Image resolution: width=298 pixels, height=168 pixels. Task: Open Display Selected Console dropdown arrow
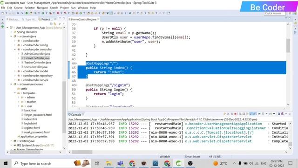tap(266, 114)
